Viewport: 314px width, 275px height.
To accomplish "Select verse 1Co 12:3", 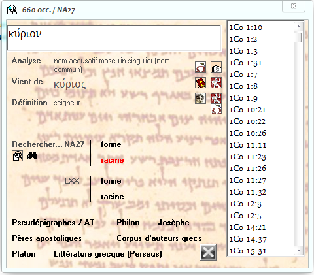I will pyautogui.click(x=245, y=204).
